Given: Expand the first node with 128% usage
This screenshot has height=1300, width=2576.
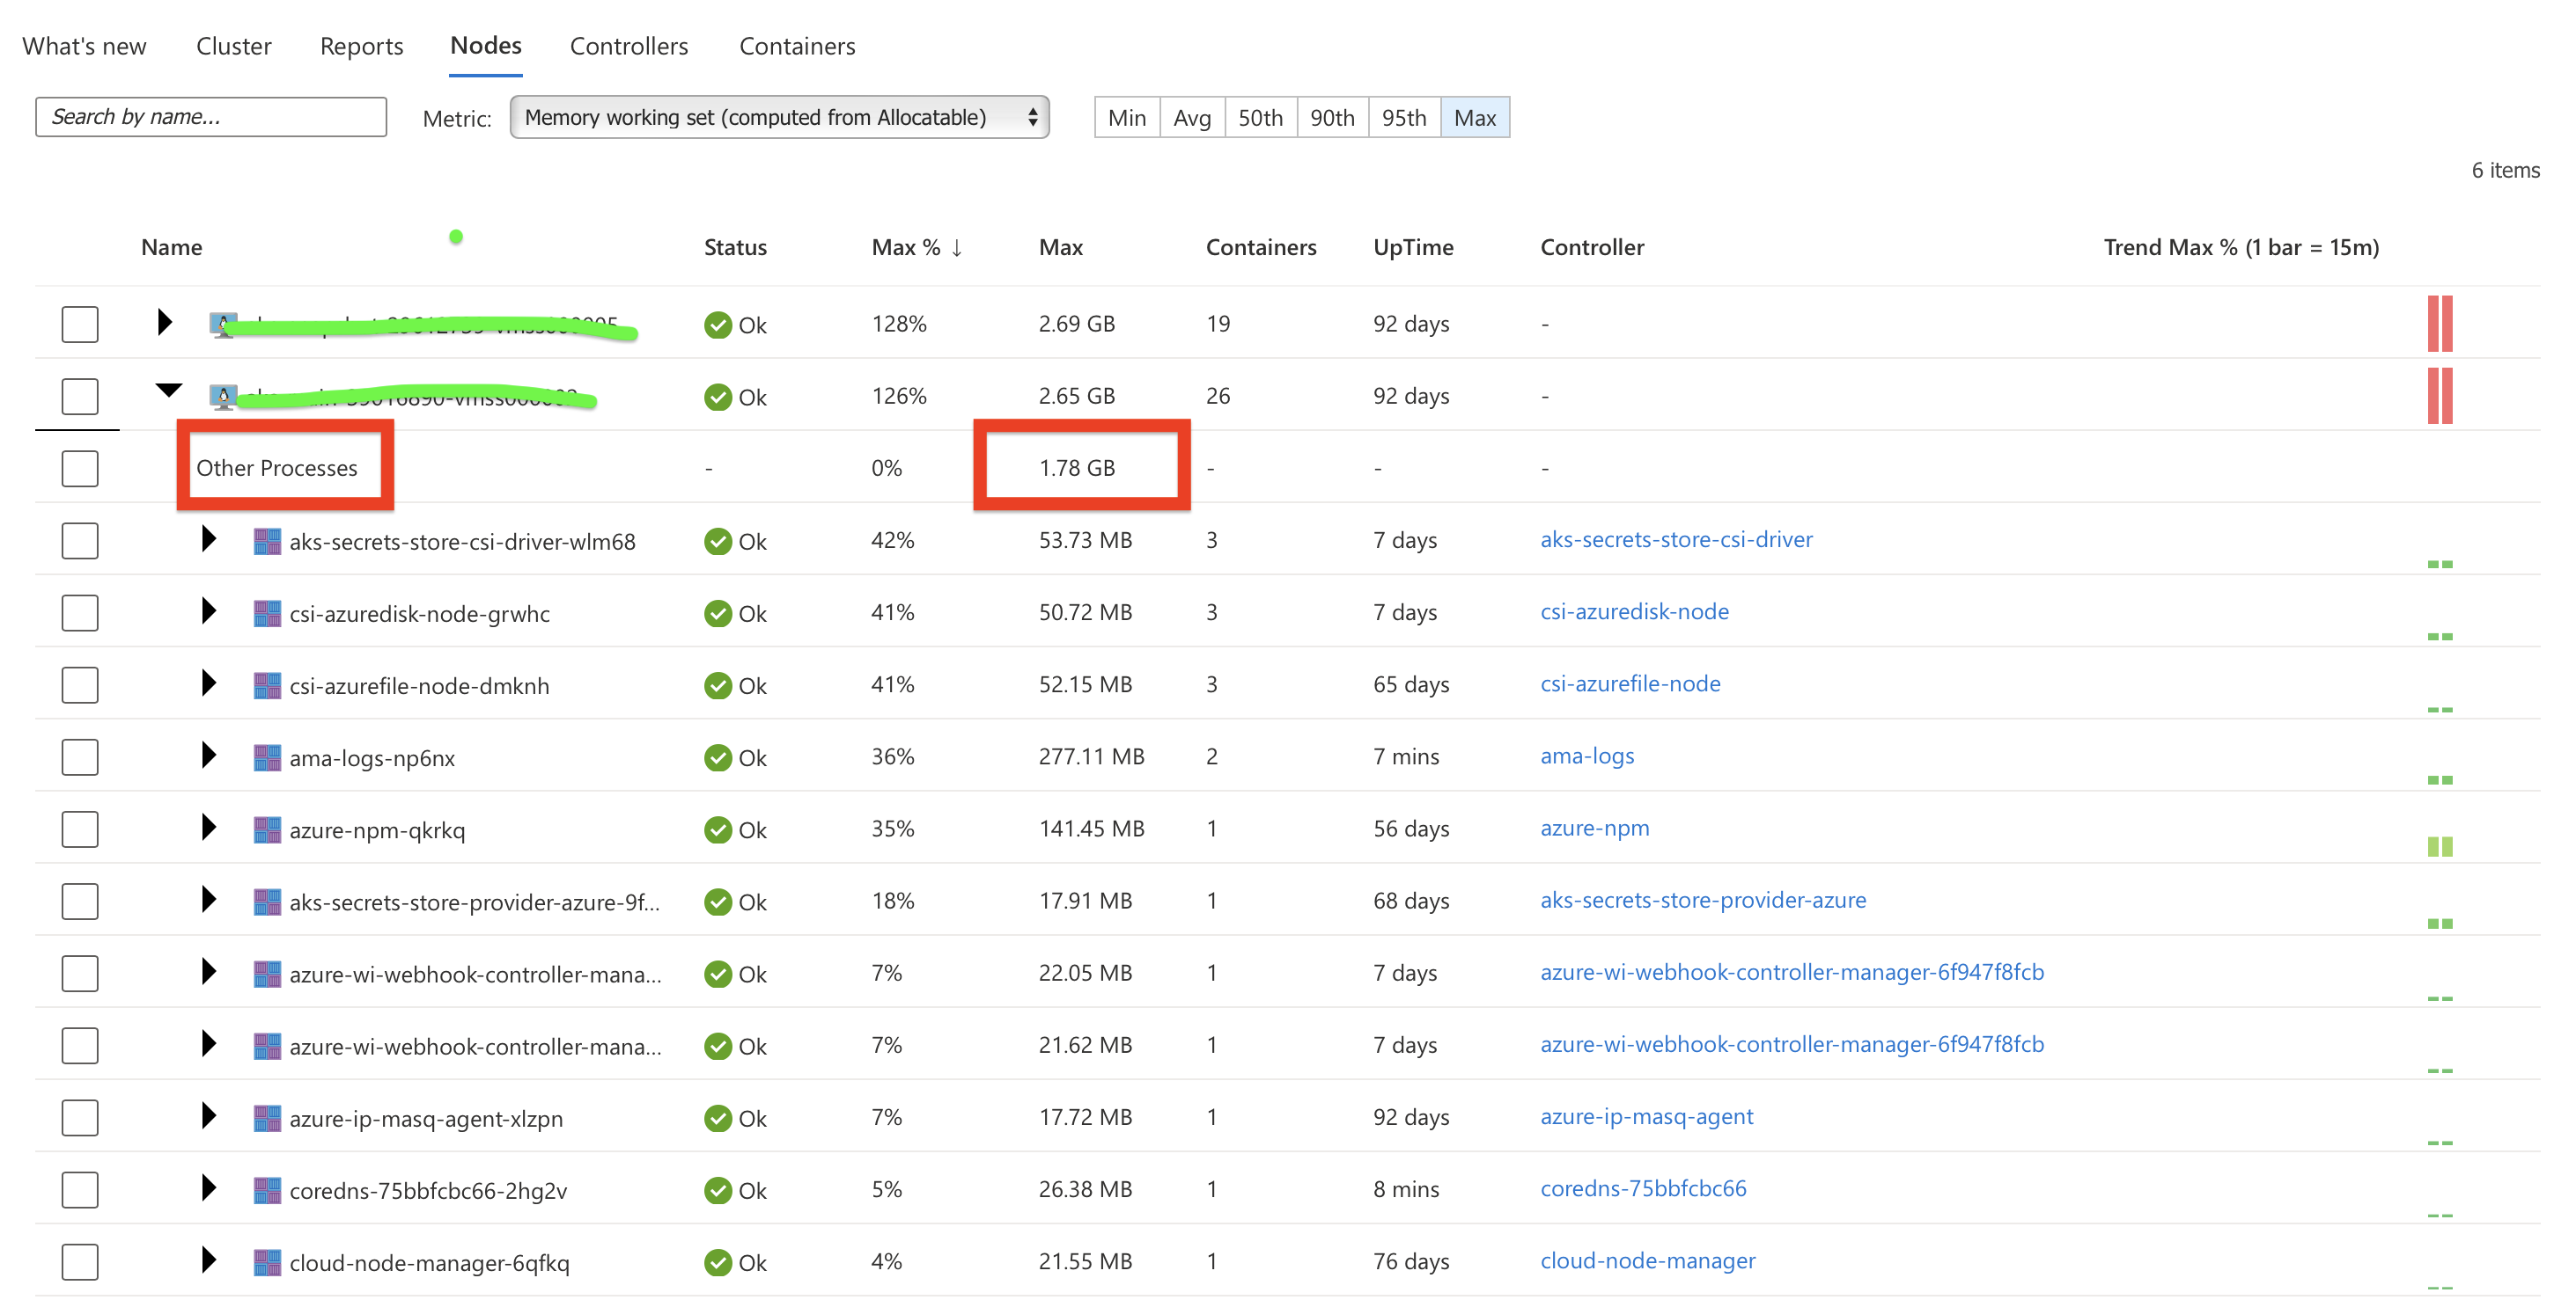Looking at the screenshot, I should [164, 322].
